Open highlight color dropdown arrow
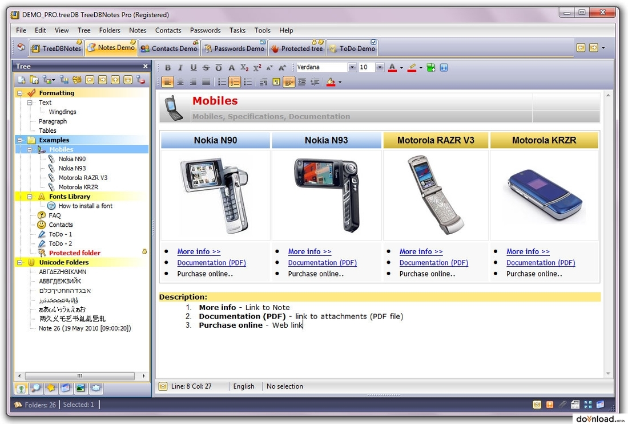 click(421, 68)
